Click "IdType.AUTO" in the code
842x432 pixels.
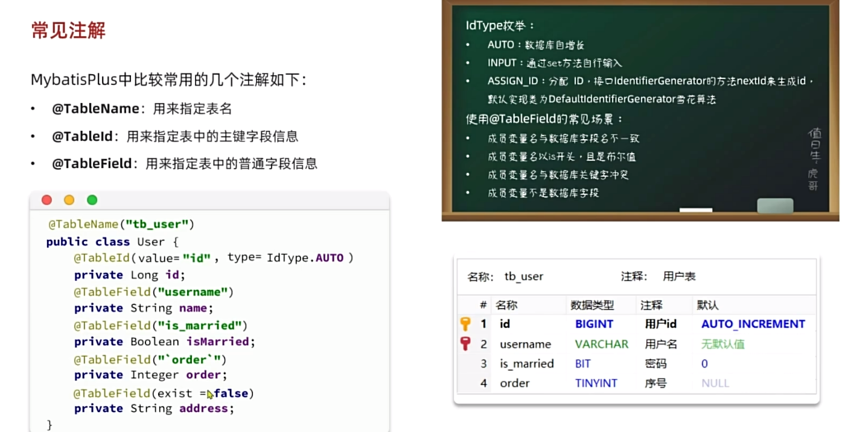[305, 258]
